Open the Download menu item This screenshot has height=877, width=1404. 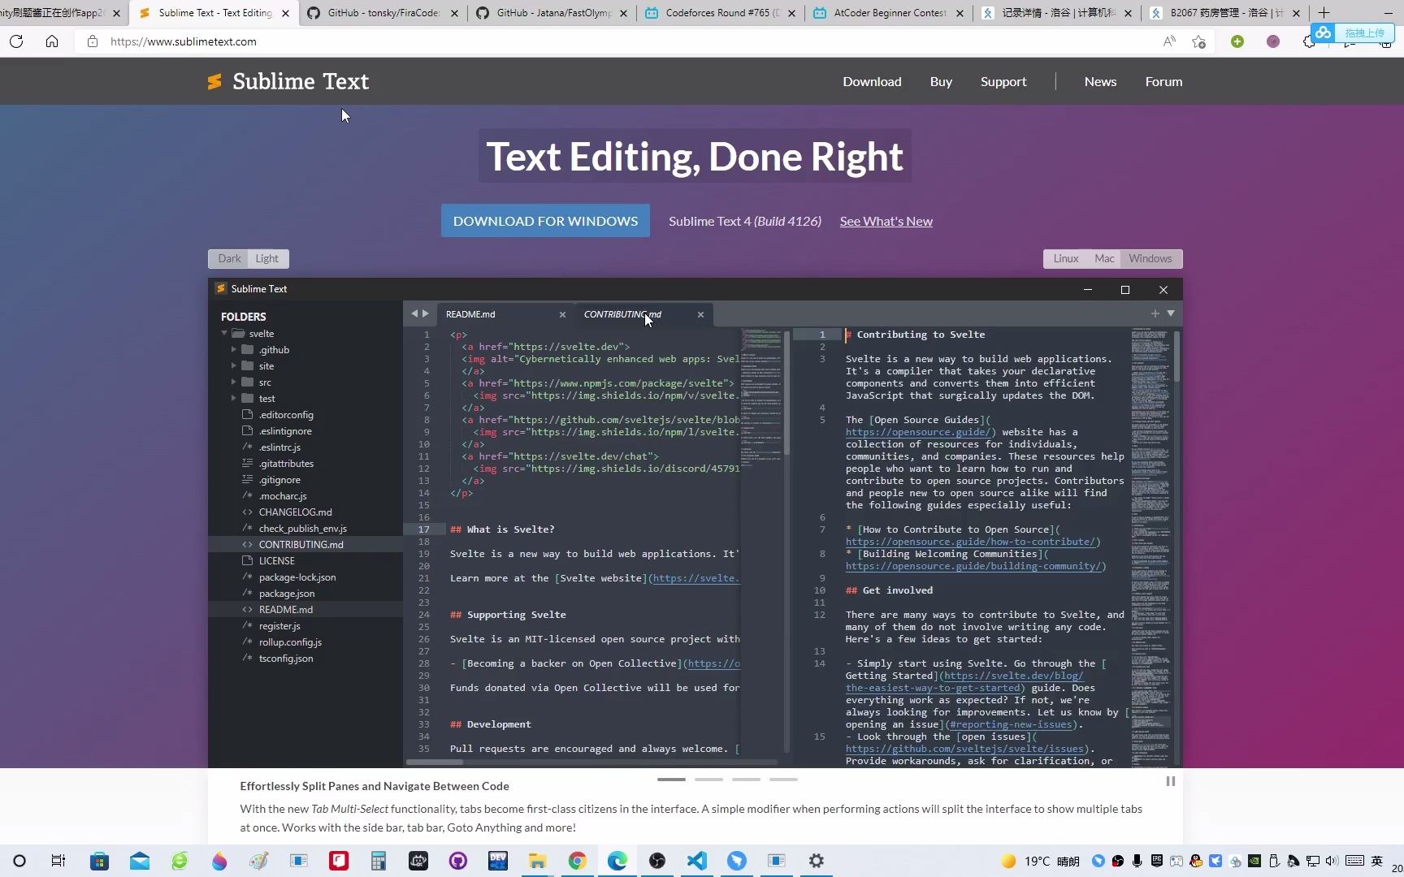(x=871, y=81)
